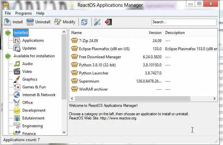
Task: Open Updates under Installed
Action: pyautogui.click(x=29, y=48)
